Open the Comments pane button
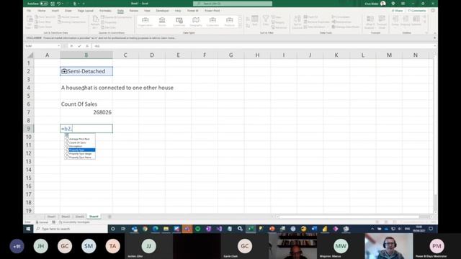461x259 pixels. point(417,11)
